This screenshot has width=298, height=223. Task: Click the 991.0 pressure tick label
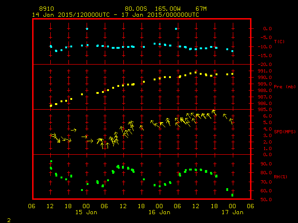coord(264,71)
